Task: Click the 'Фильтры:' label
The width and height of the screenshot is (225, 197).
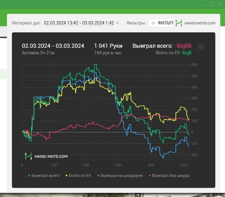Action: (136, 23)
